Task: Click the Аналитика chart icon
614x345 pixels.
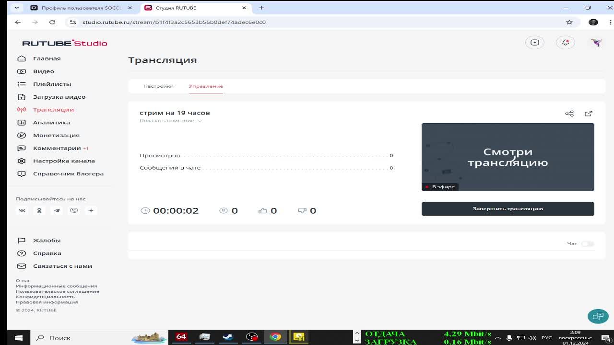Action: click(22, 123)
